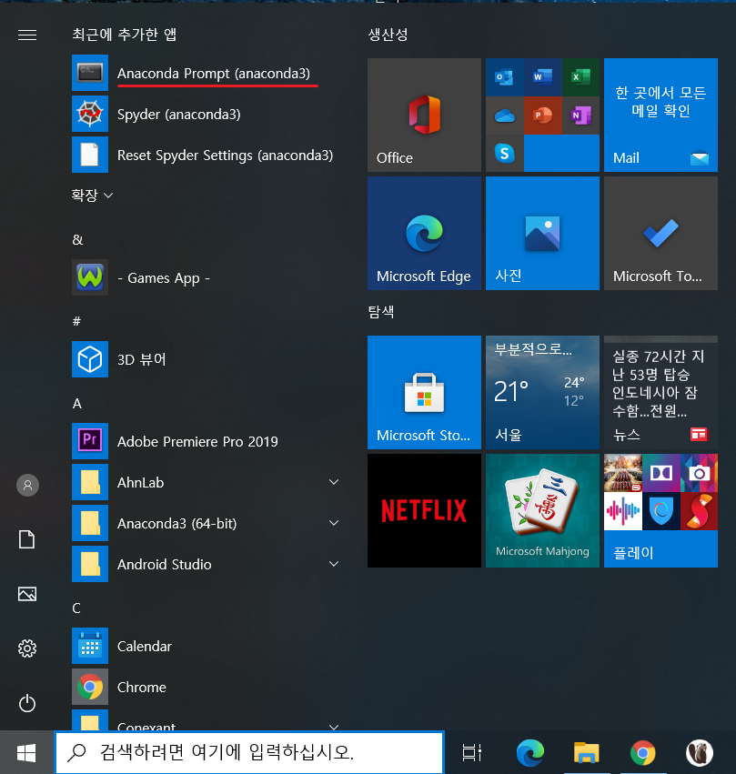
Task: Open File Explorer on the taskbar
Action: click(587, 753)
